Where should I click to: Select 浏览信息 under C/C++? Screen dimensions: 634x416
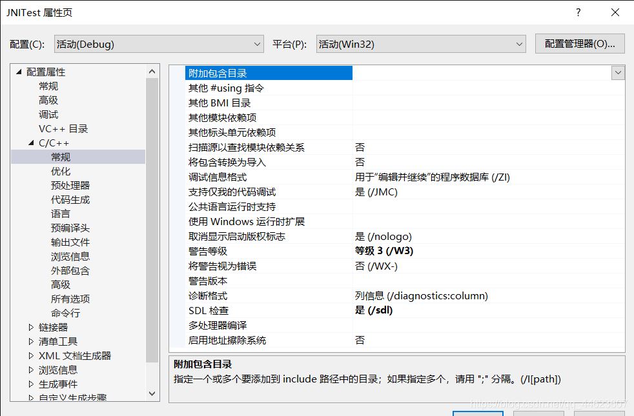coord(70,256)
